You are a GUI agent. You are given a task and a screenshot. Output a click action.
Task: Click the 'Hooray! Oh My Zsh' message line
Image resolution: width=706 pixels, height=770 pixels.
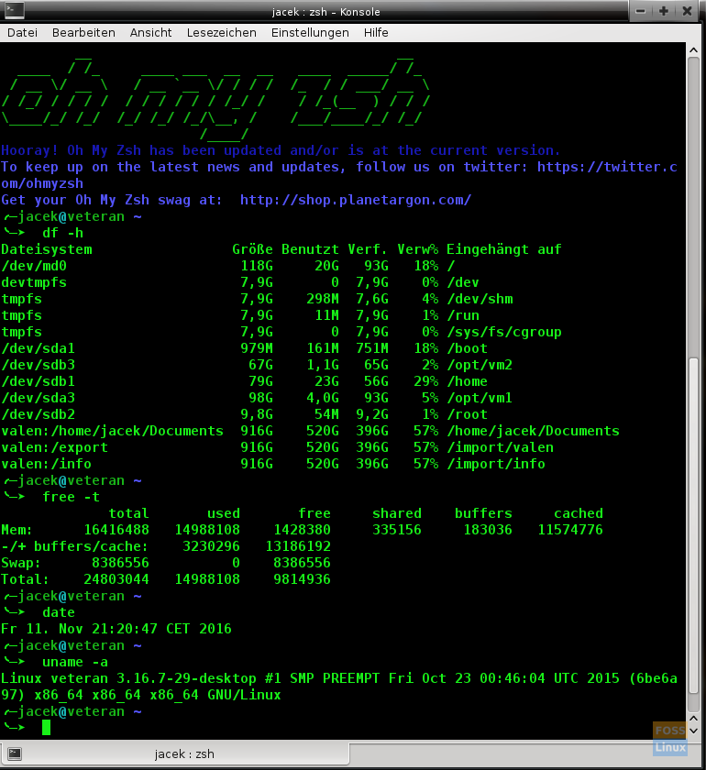[281, 150]
